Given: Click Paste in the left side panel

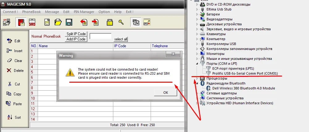Looking at the screenshot, I should click(x=14, y=104).
